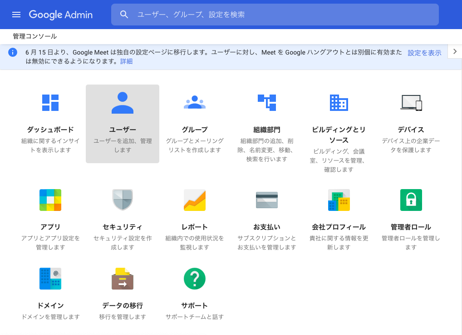This screenshot has height=335, width=462.
Task: Click the サポート title text
Action: pos(194,305)
